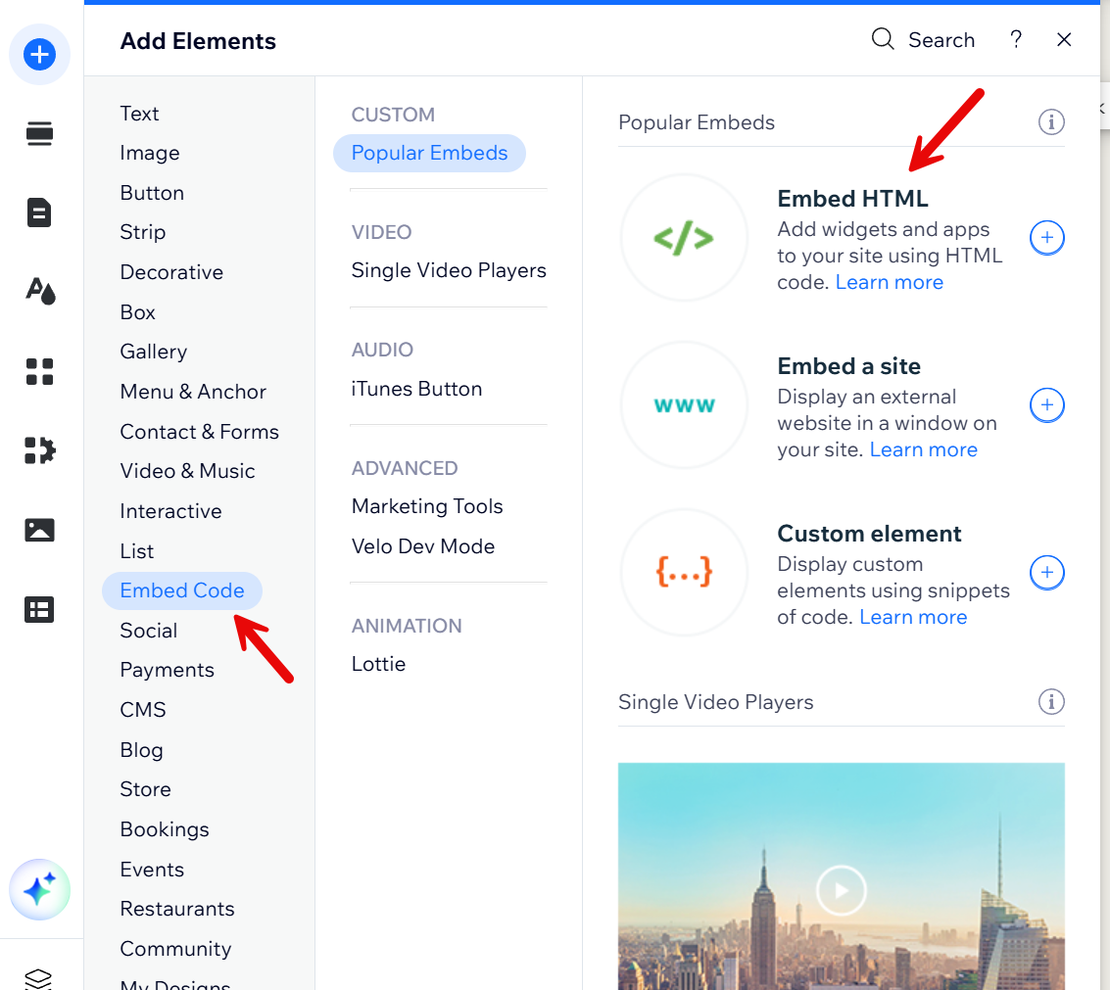The height and width of the screenshot is (990, 1110).
Task: Open the Add Elements plus icon
Action: click(40, 55)
